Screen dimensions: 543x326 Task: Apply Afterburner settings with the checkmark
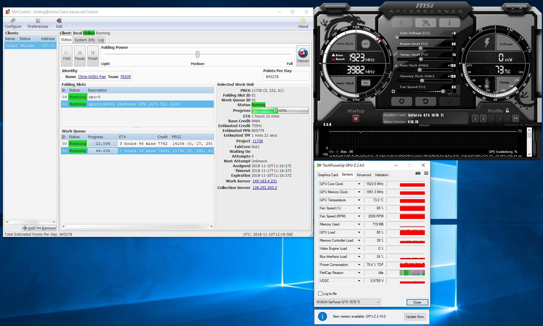coord(449,101)
